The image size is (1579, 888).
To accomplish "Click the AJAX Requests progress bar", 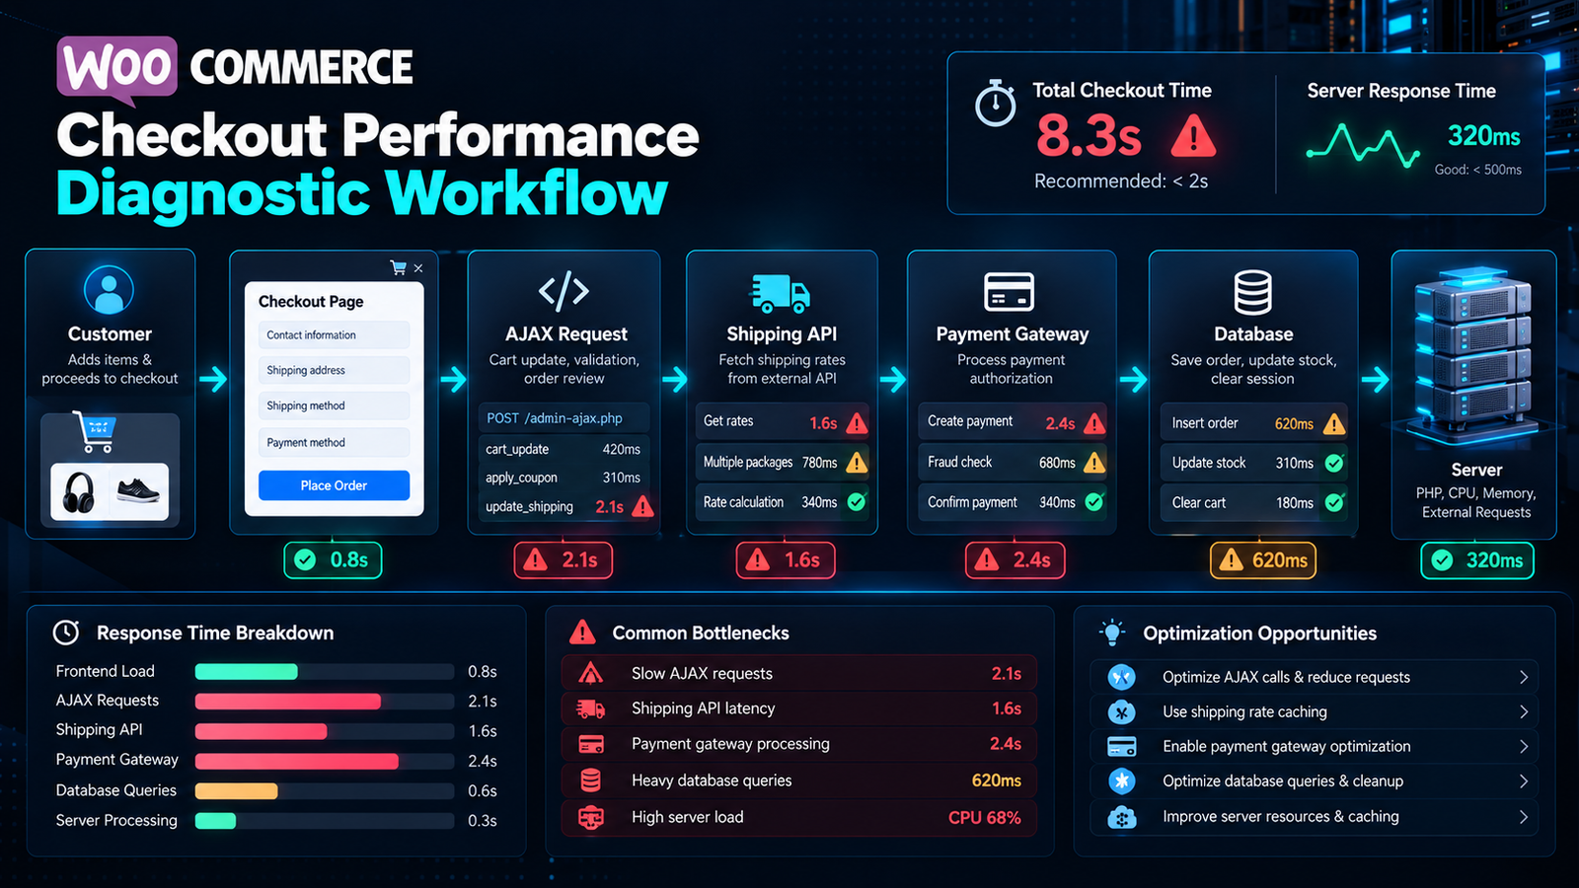I will click(325, 702).
